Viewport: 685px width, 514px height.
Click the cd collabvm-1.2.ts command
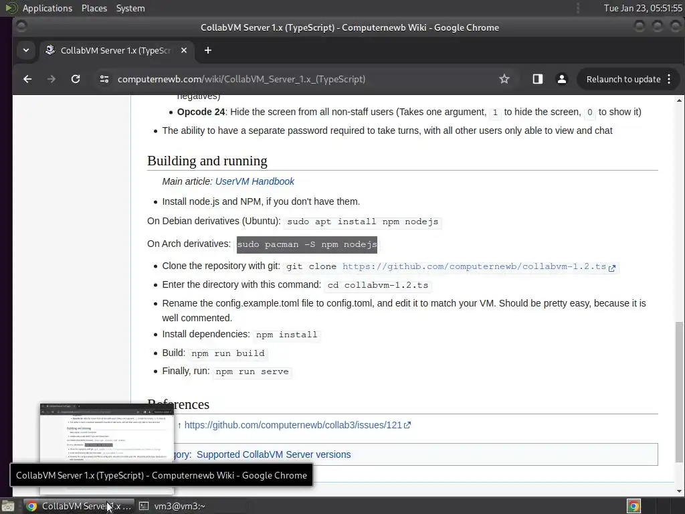(x=379, y=285)
